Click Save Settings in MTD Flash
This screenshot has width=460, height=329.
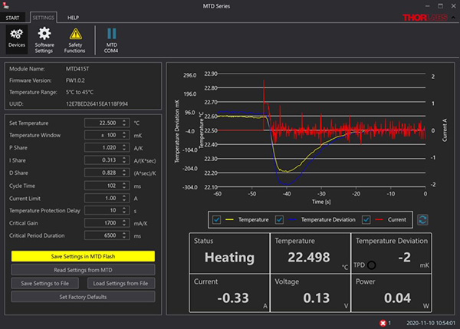[x=83, y=255]
